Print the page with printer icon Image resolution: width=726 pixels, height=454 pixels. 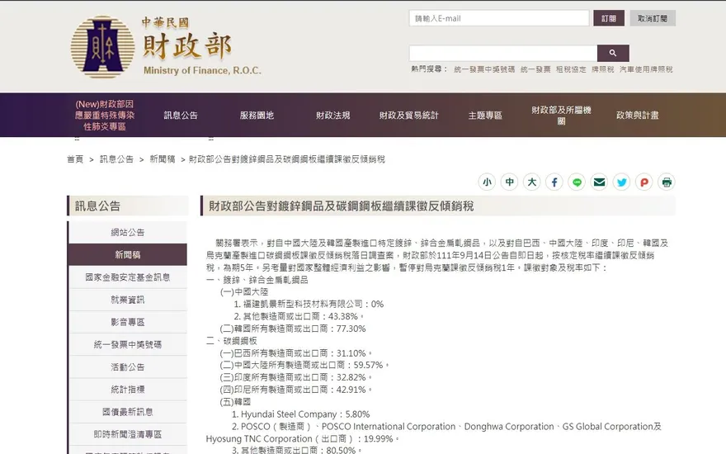(x=667, y=182)
